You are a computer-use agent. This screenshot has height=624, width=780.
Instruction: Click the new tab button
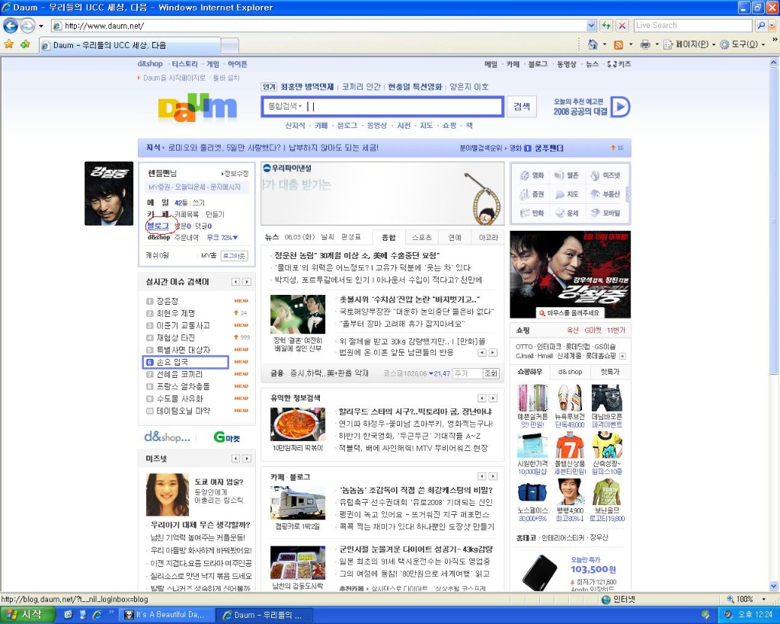point(230,45)
